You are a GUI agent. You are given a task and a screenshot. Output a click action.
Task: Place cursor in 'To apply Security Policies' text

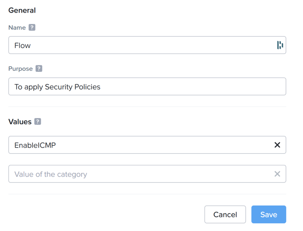[x=57, y=87]
